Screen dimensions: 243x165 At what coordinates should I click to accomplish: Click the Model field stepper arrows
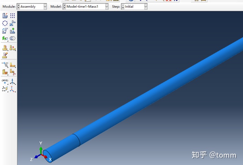tap(64, 7)
